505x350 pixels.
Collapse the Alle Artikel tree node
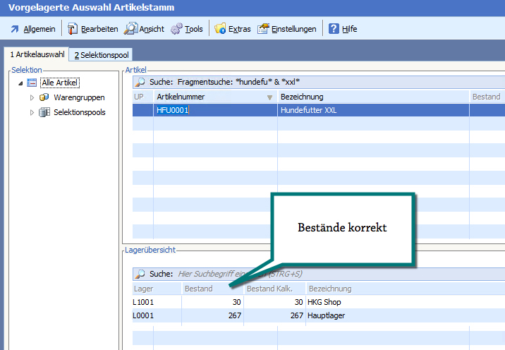pyautogui.click(x=20, y=83)
